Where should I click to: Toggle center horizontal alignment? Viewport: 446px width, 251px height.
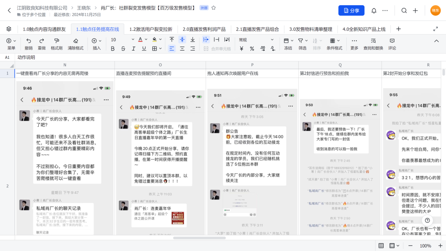click(182, 49)
